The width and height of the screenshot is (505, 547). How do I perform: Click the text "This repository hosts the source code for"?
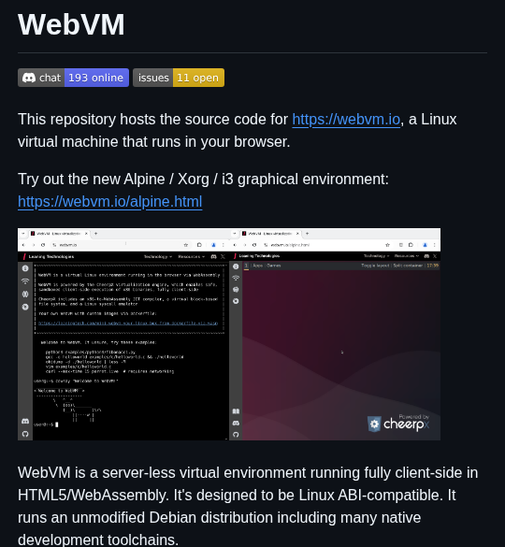pyautogui.click(x=152, y=120)
